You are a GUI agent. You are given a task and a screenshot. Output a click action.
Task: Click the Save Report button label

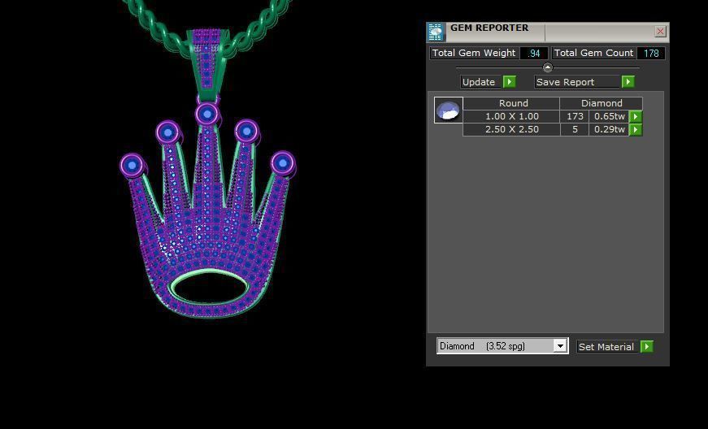click(576, 82)
